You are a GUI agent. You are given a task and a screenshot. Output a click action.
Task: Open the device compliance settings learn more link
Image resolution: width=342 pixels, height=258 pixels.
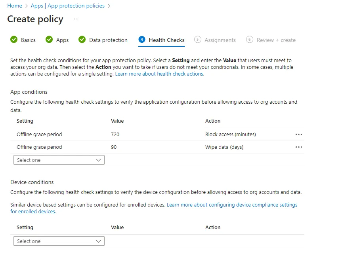[x=232, y=205]
